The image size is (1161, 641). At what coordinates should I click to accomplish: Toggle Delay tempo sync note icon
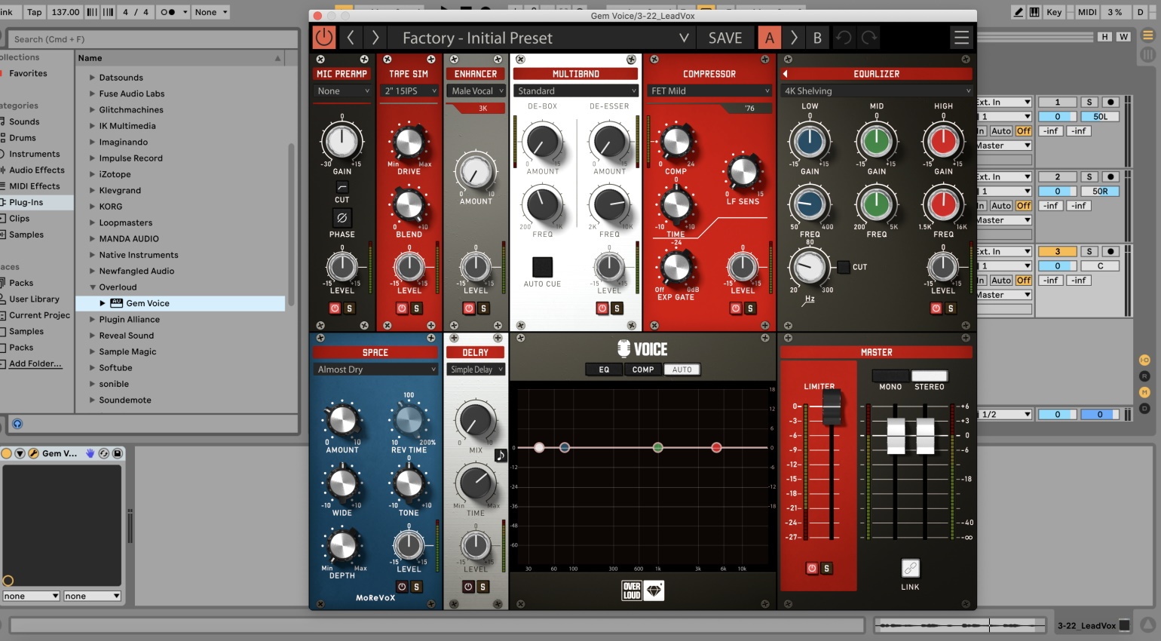tap(500, 455)
